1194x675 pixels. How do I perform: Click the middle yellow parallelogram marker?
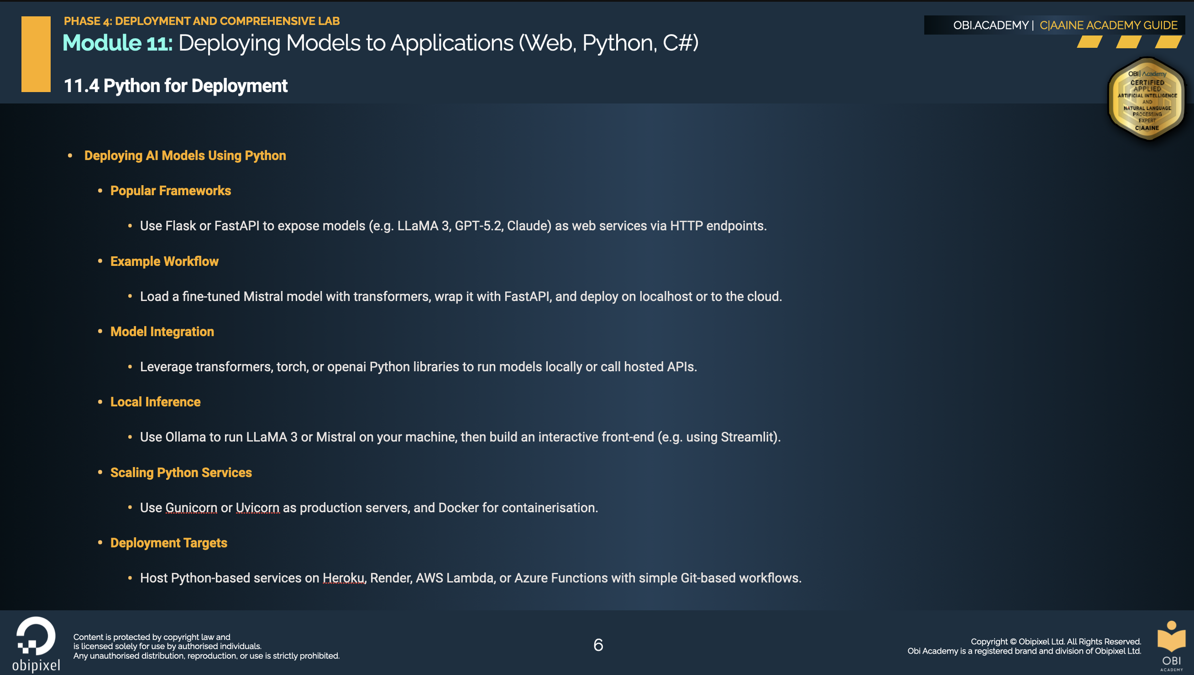[x=1129, y=42]
